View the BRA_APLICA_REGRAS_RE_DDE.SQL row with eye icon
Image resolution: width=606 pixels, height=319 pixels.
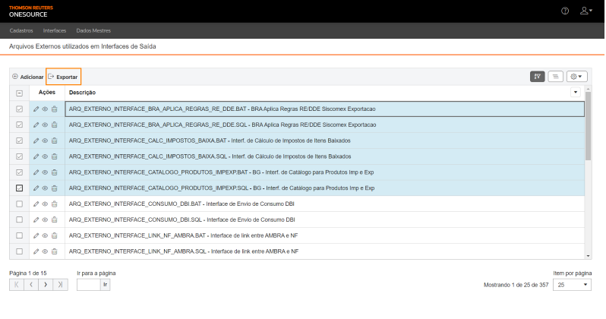[x=45, y=125]
